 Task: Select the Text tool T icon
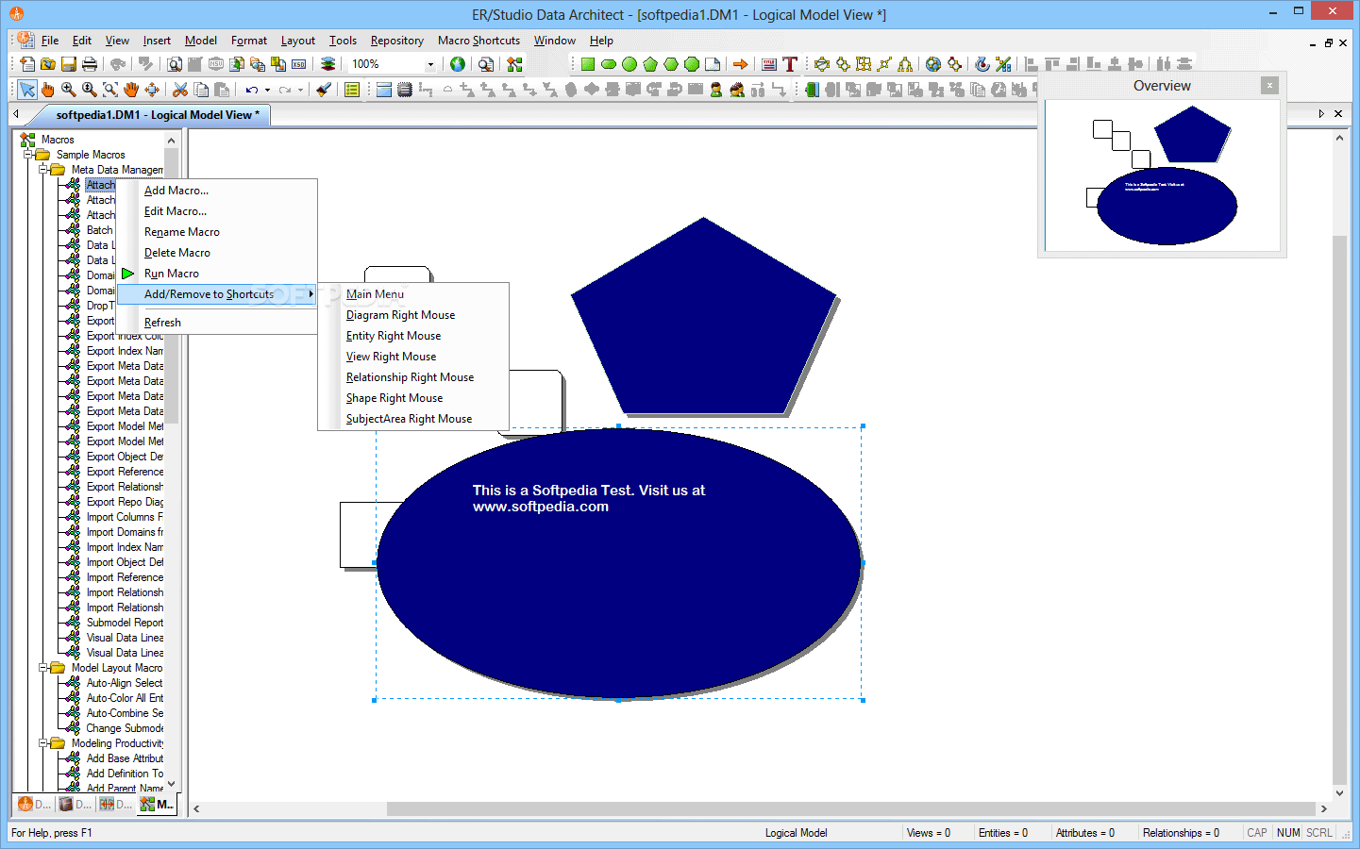point(790,64)
